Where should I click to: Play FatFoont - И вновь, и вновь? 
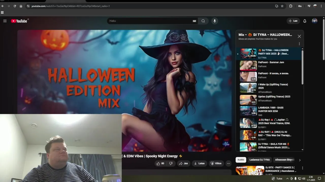(x=269, y=77)
